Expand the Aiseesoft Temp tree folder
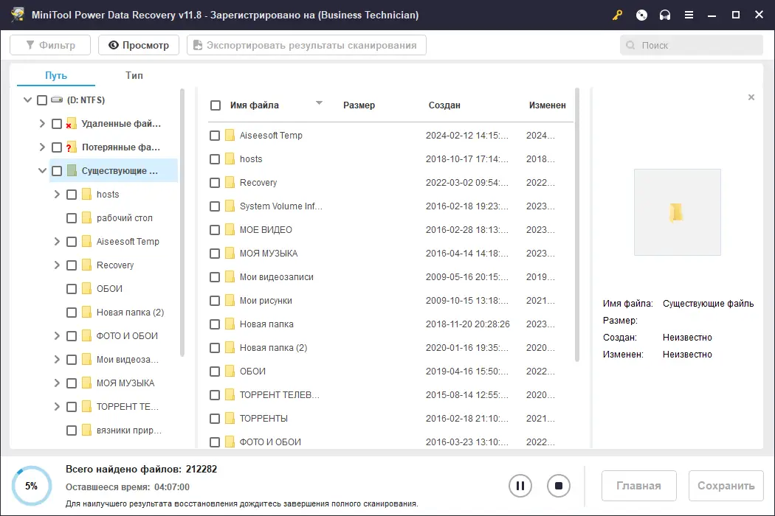This screenshot has width=775, height=516. pos(57,242)
